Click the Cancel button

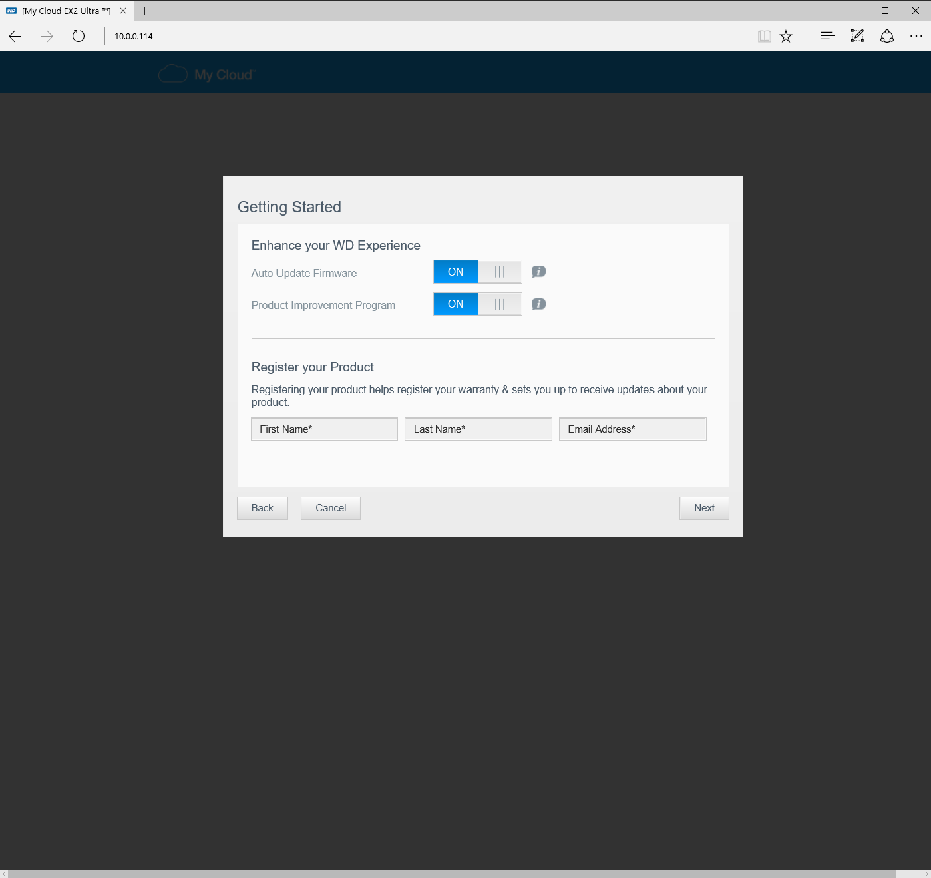(x=331, y=508)
